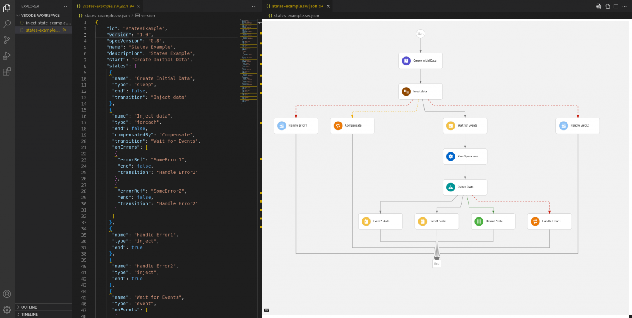Click the open source file icon
Screen dimensions: 632x318
point(607,6)
